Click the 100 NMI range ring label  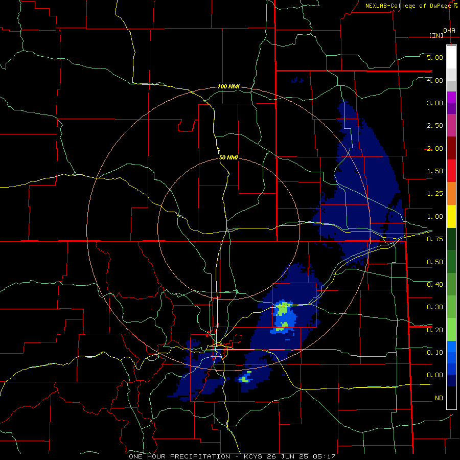coord(228,86)
